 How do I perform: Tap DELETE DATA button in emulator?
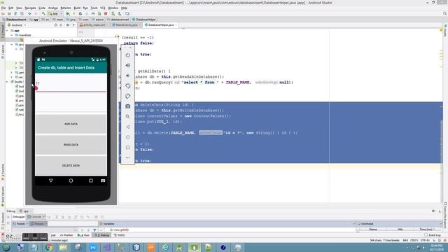(x=71, y=165)
